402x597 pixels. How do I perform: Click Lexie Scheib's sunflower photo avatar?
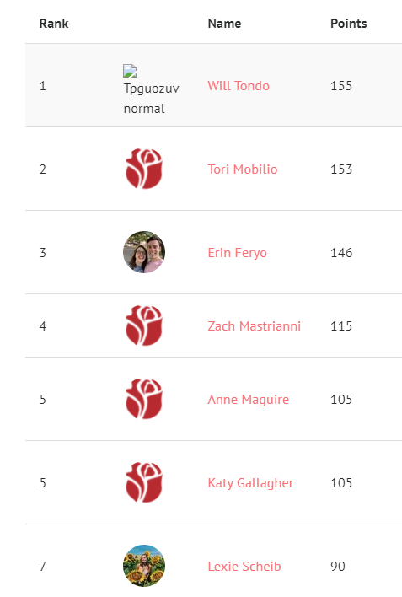[144, 566]
